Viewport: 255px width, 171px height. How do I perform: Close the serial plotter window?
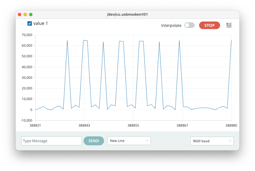[x=20, y=15]
